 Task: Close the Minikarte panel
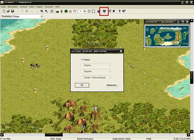187,22
